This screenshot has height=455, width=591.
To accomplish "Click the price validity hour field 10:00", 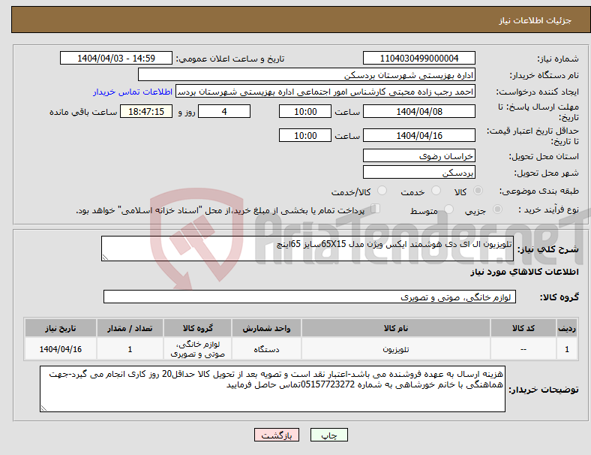I will tap(305, 135).
